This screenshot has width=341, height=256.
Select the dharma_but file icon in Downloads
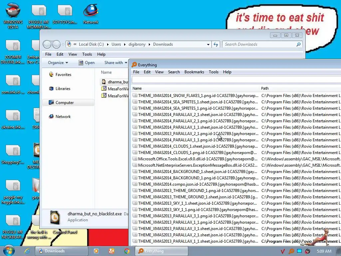104,82
